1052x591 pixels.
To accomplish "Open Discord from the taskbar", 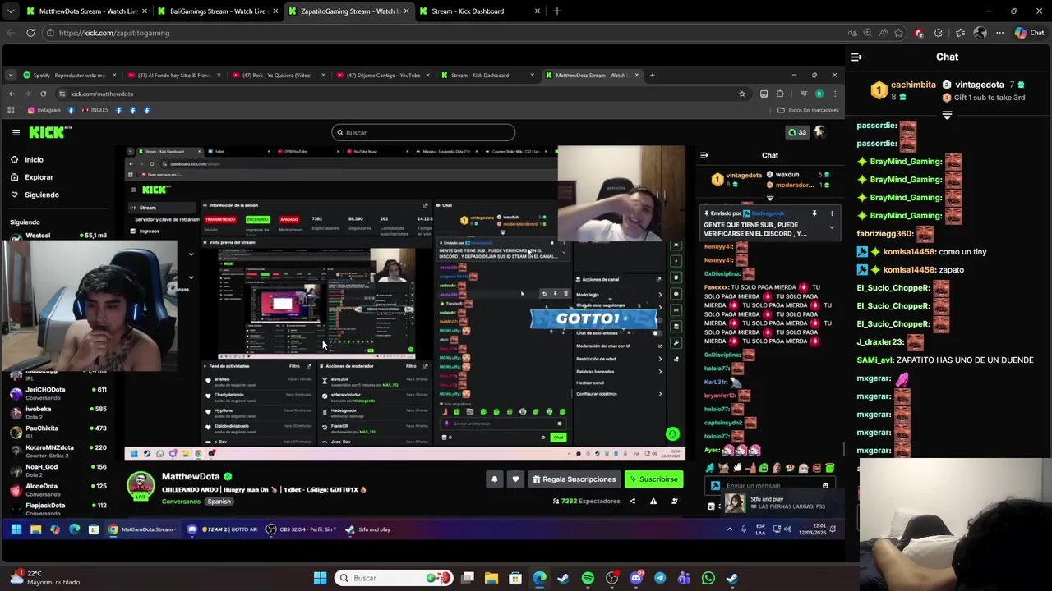I will click(636, 578).
